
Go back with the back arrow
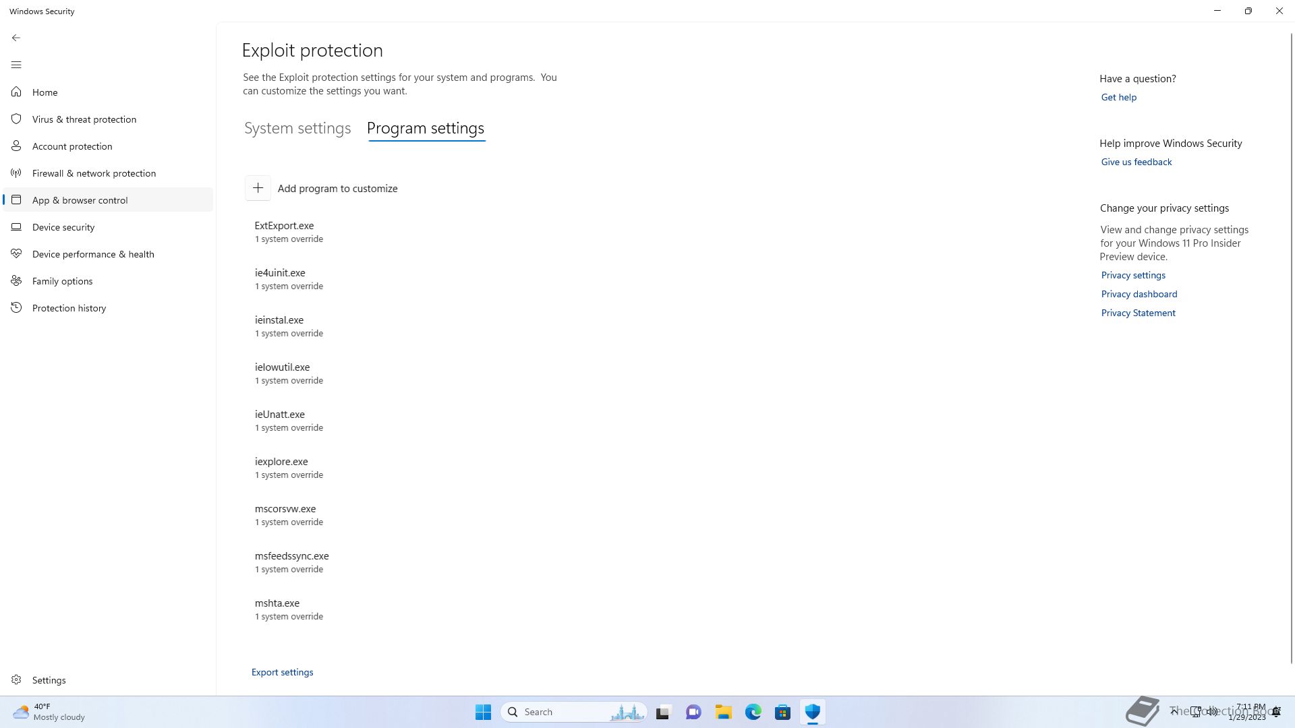pyautogui.click(x=16, y=38)
